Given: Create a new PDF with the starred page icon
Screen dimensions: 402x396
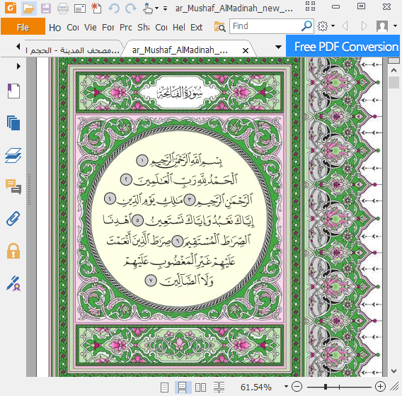Looking at the screenshot, I should click(x=96, y=9).
